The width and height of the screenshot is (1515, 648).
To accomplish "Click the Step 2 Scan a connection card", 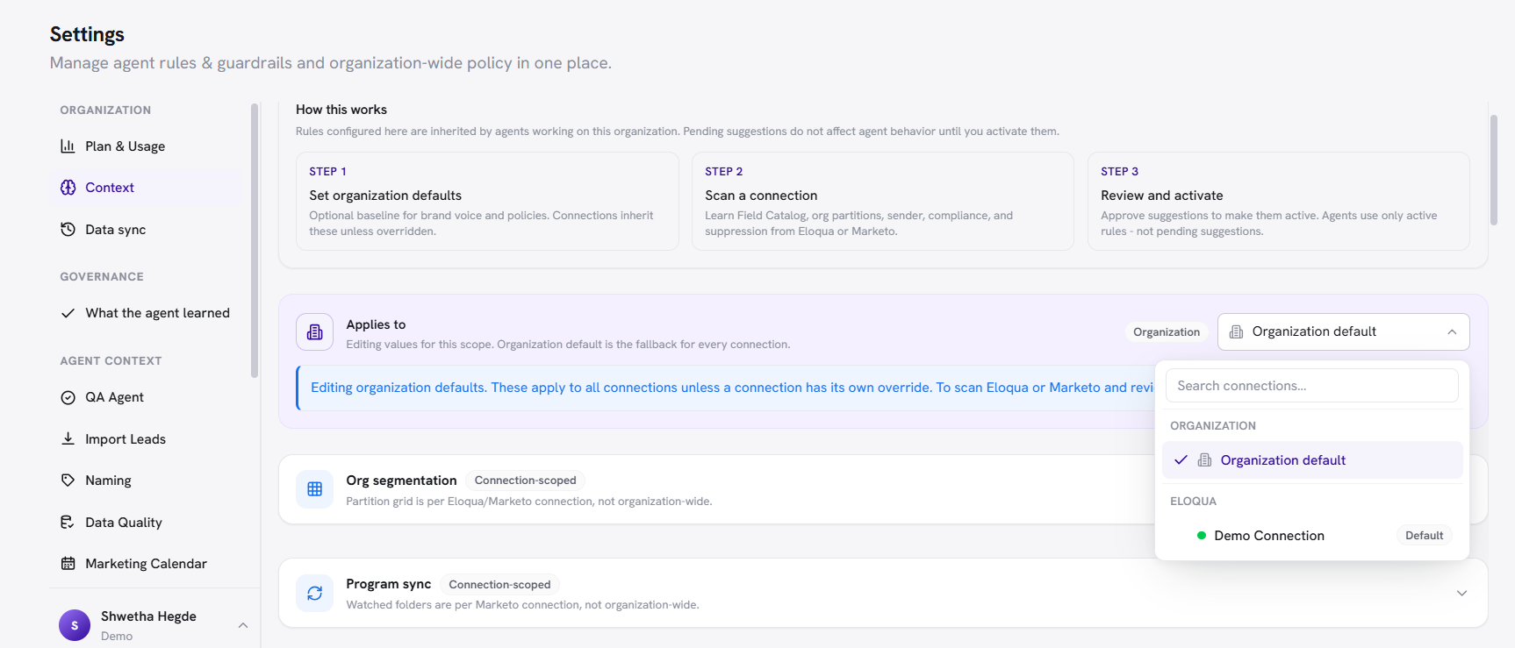I will (x=883, y=202).
